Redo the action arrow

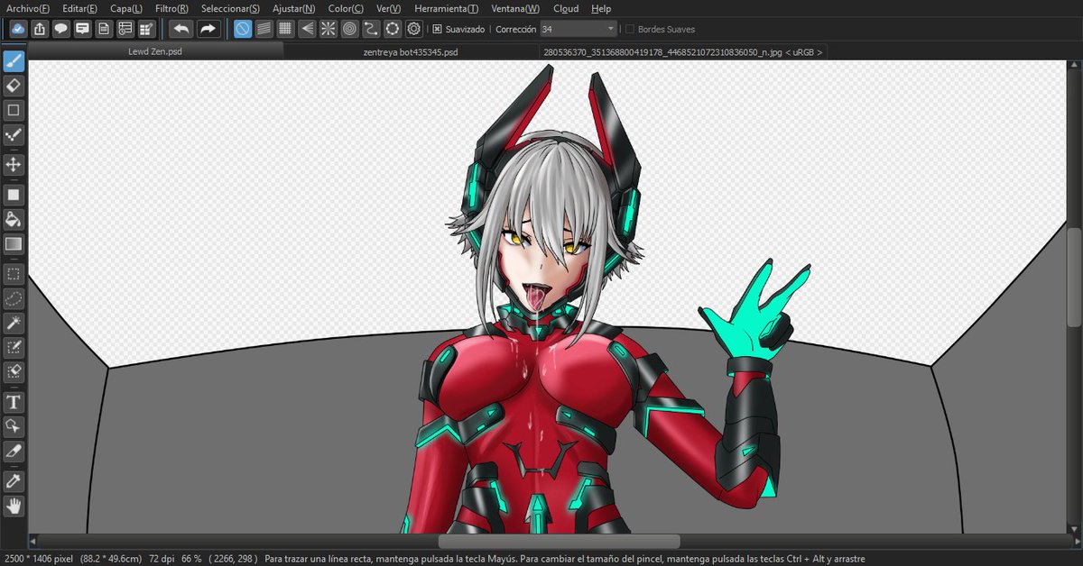[x=208, y=29]
